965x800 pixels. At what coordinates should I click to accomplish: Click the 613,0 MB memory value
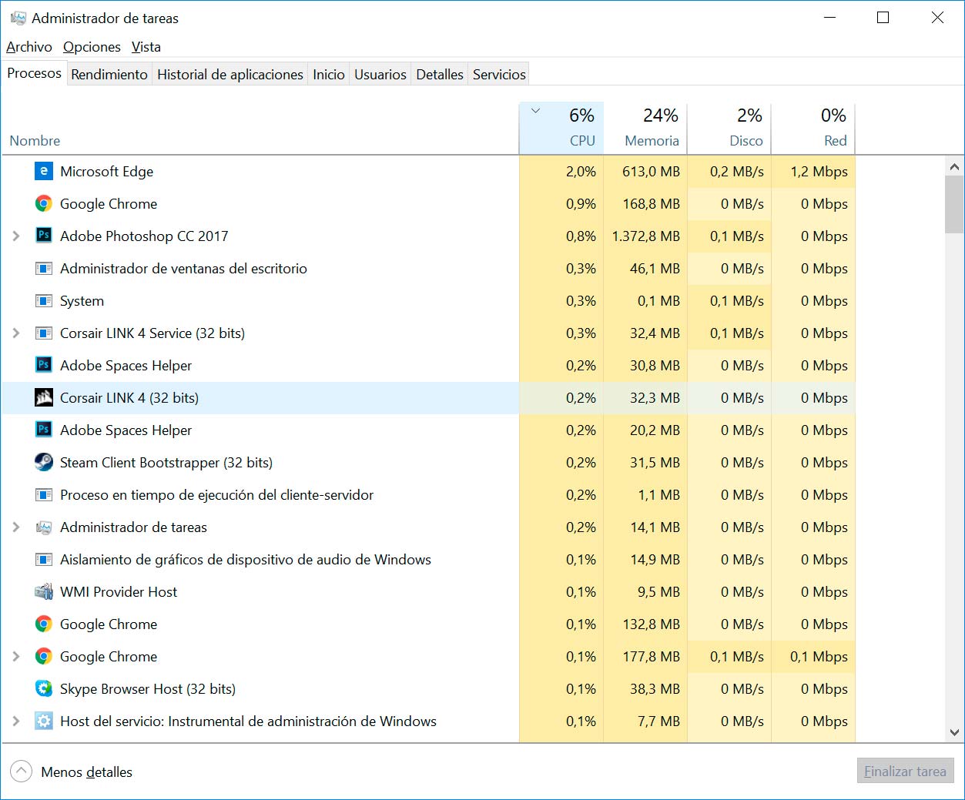652,171
